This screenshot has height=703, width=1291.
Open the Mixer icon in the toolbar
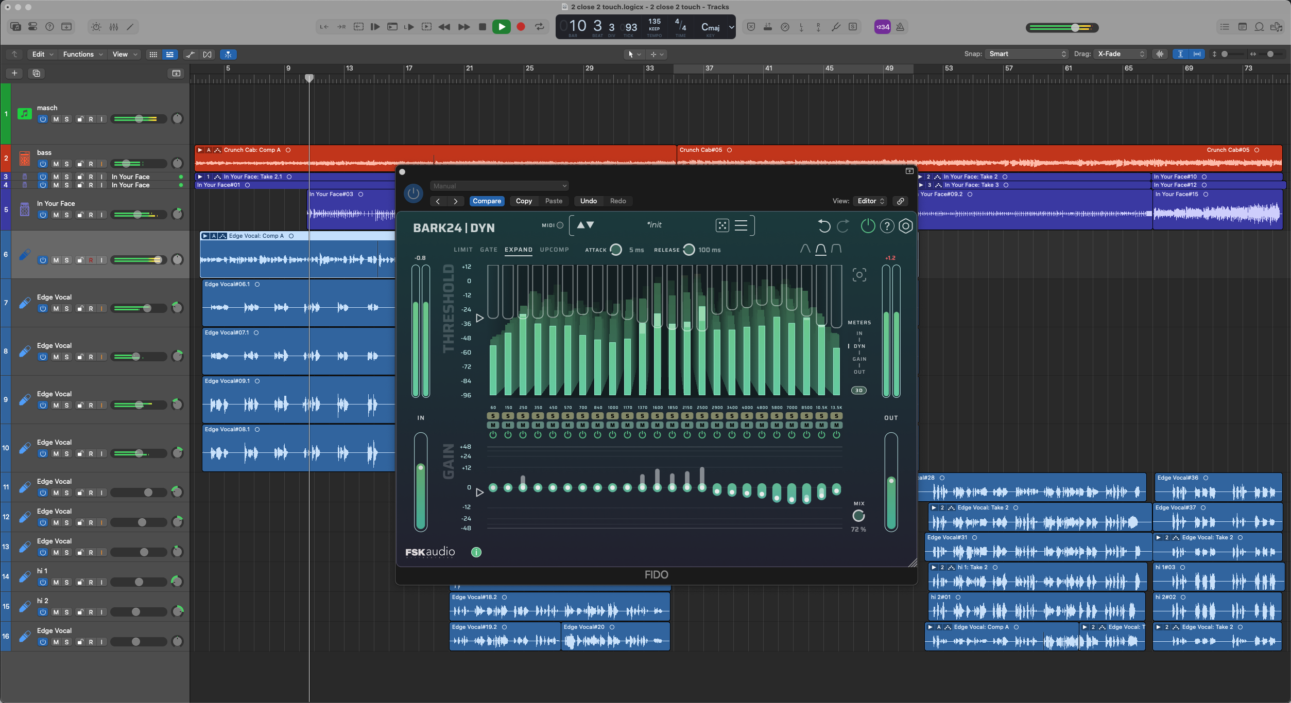(114, 27)
